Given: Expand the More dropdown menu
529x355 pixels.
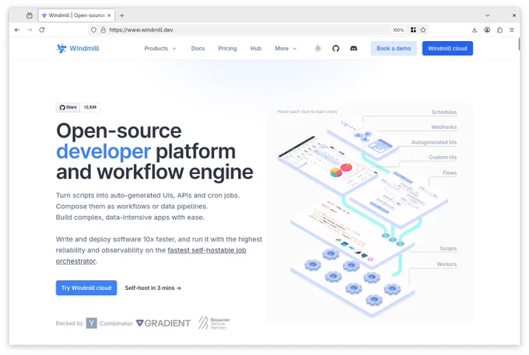Looking at the screenshot, I should coord(286,48).
